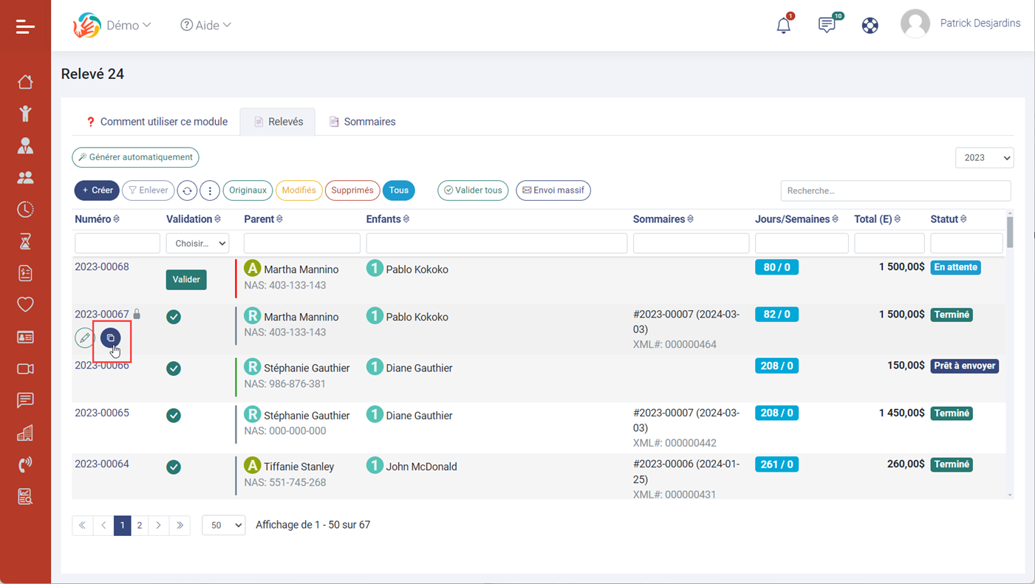Click the Enlever filter button
The image size is (1035, 584).
point(148,190)
